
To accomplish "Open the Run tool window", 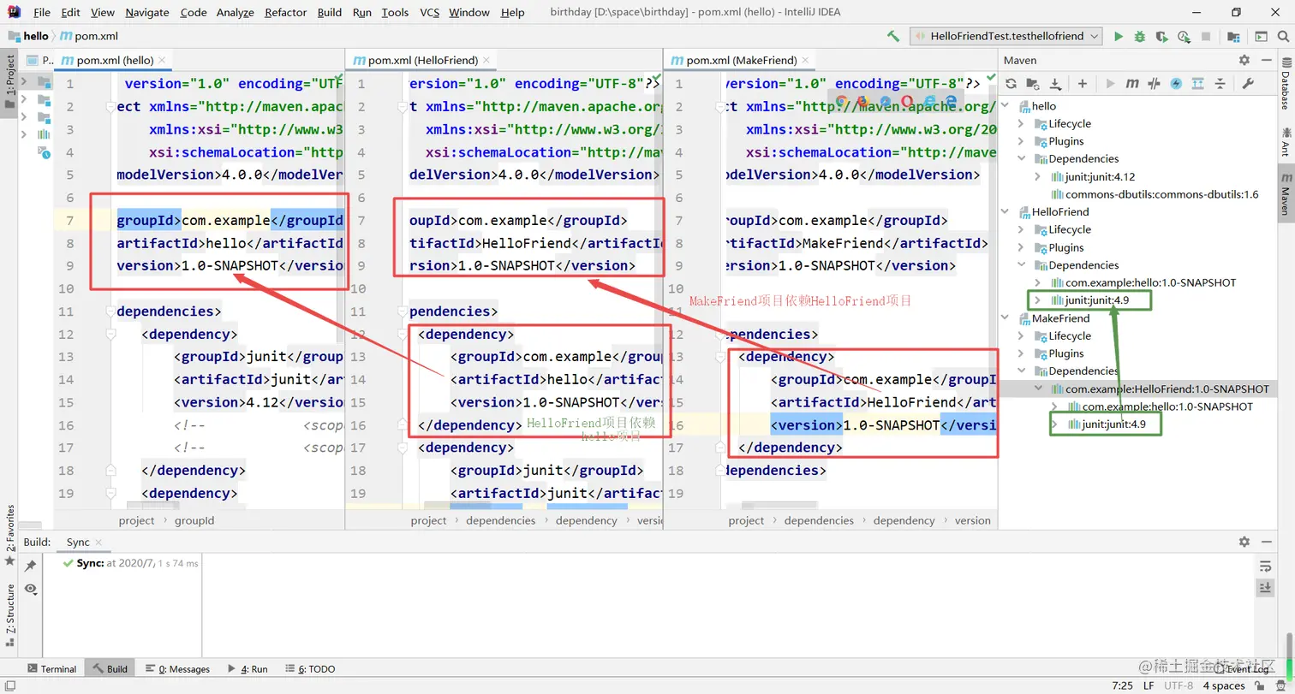I will (x=248, y=669).
